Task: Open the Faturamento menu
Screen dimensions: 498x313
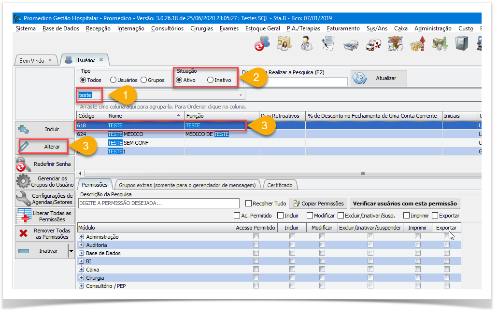Action: tap(343, 28)
